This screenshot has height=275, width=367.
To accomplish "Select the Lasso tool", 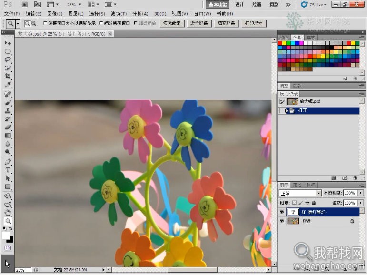I will pos(8,59).
